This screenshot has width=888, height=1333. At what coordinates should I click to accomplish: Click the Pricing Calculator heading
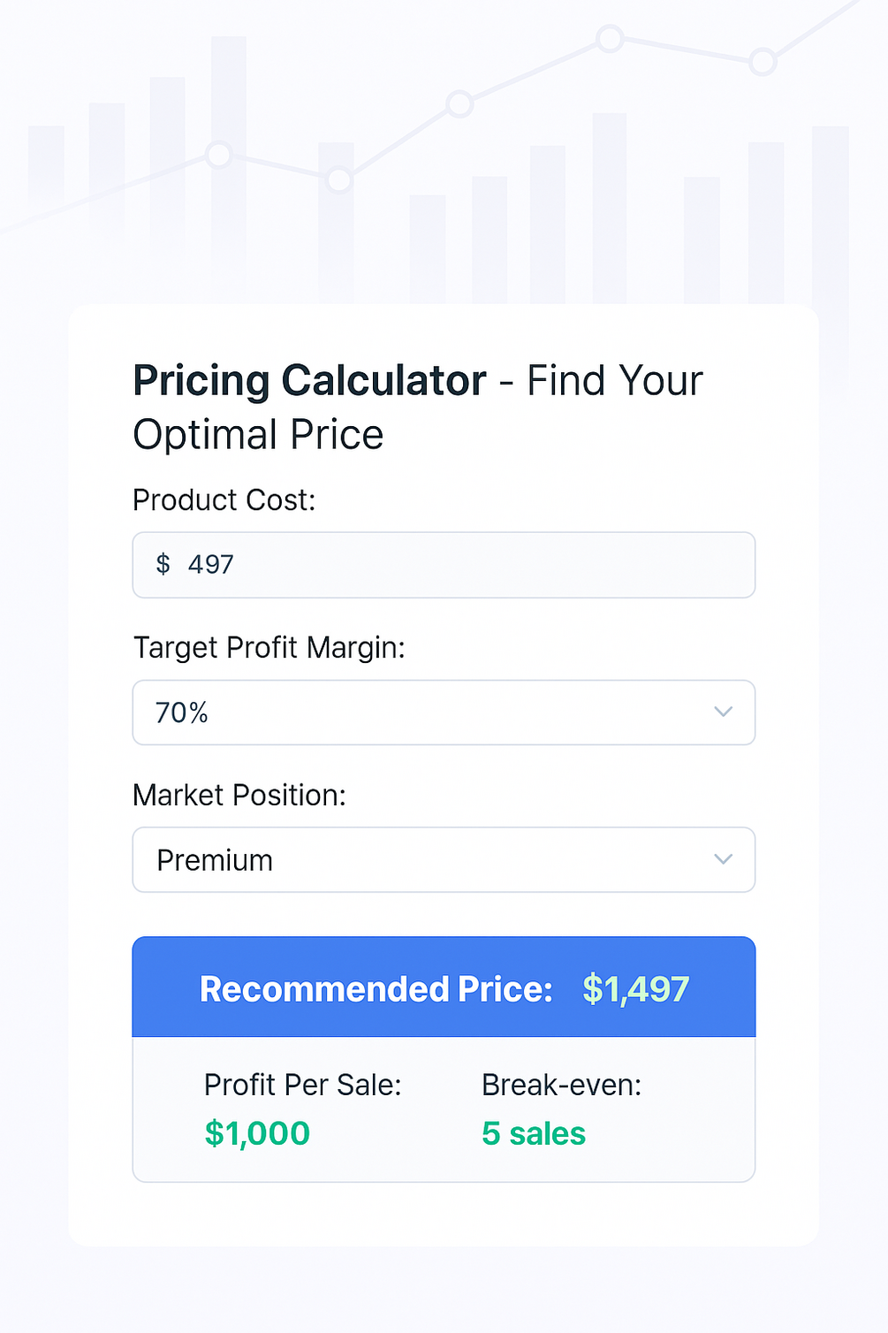pos(309,381)
